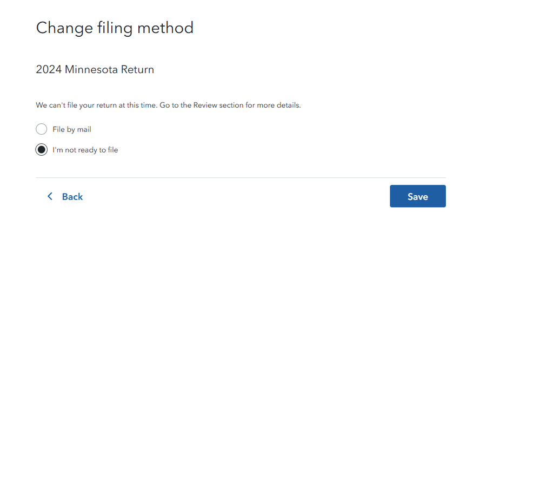Viewport: 540px width, 492px height.
Task: Go back using the Back link text
Action: pos(72,197)
